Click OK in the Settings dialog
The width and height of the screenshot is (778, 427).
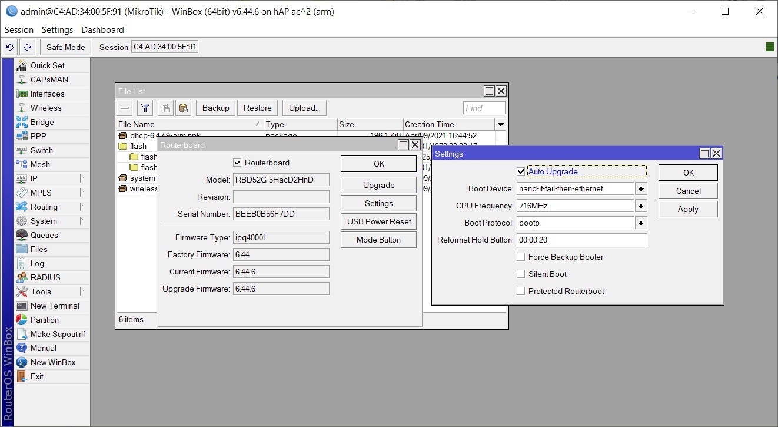[x=688, y=173]
